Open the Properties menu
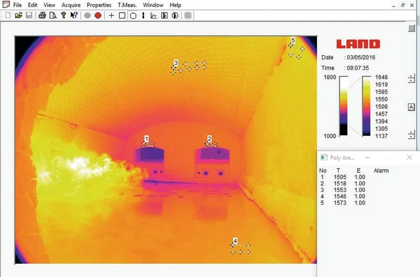 99,5
